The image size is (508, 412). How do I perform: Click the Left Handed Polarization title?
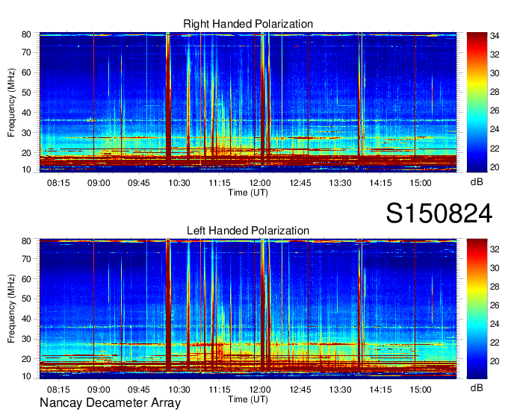click(248, 231)
